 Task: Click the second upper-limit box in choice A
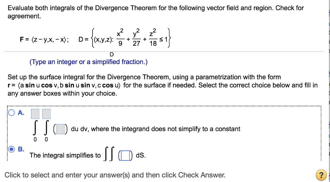46,114
